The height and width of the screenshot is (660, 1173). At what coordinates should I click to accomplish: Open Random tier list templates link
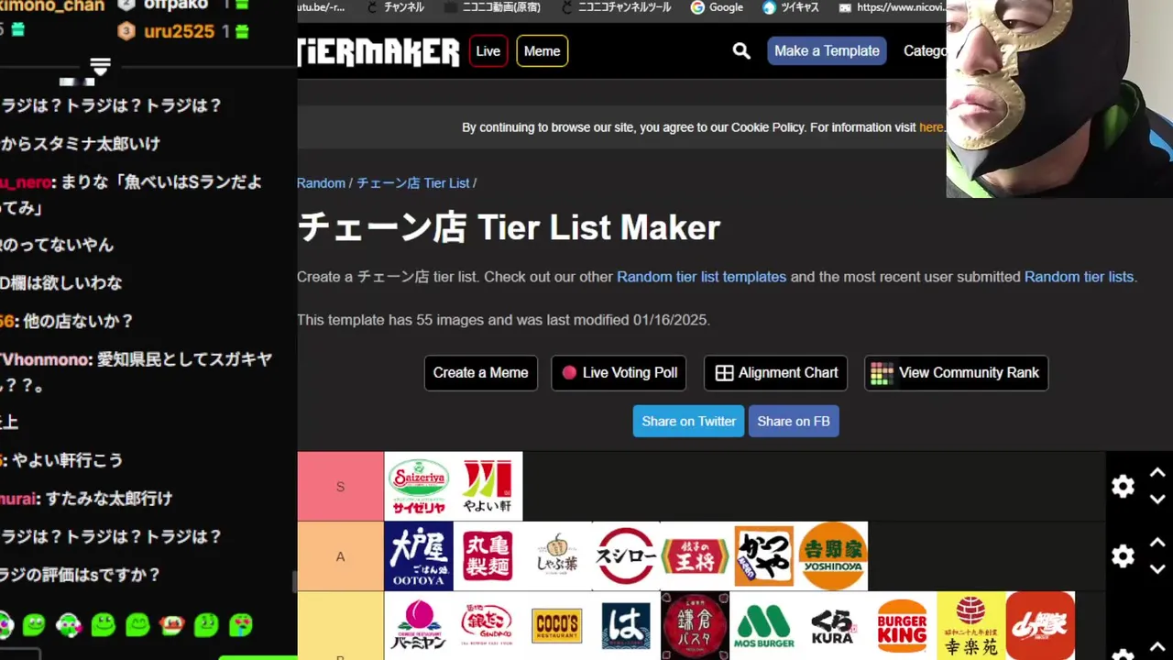pyautogui.click(x=701, y=277)
